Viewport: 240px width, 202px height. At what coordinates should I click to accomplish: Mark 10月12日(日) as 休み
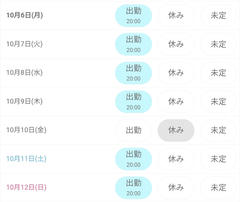[176, 188]
